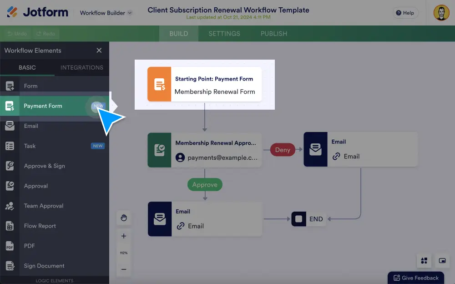Go to the SETTINGS tab

[x=224, y=33]
